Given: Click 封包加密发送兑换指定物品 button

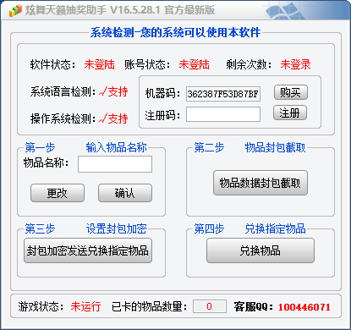Looking at the screenshot, I should coord(88,250).
